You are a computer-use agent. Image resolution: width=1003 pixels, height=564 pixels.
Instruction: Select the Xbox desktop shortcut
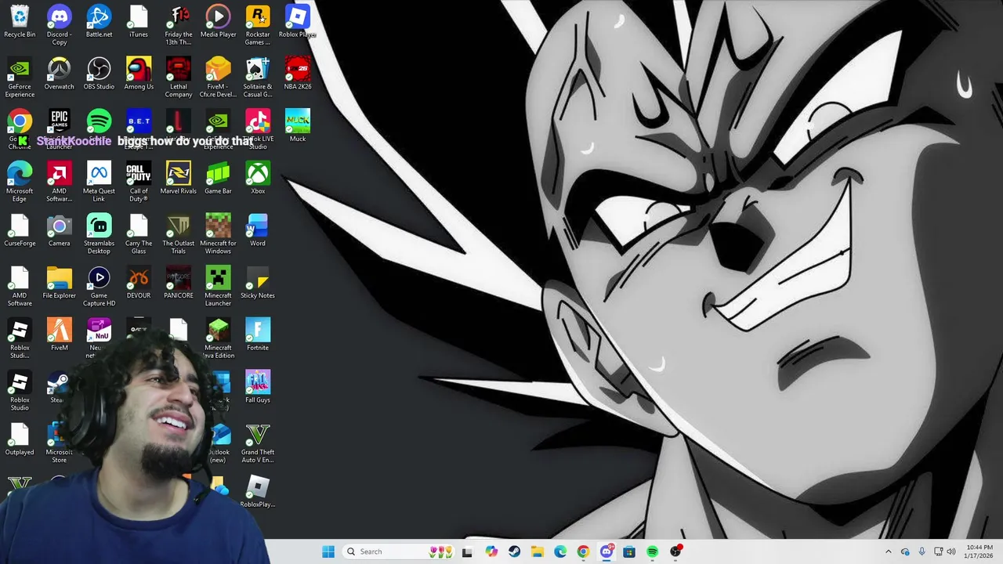pyautogui.click(x=258, y=179)
